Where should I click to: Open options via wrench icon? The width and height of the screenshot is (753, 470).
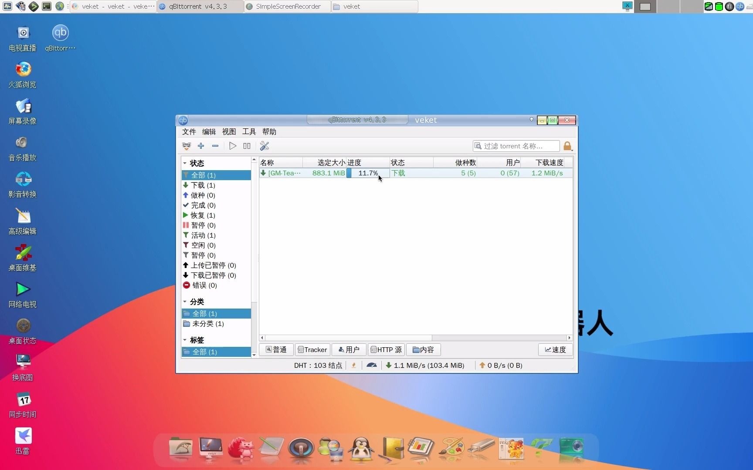[x=265, y=146]
